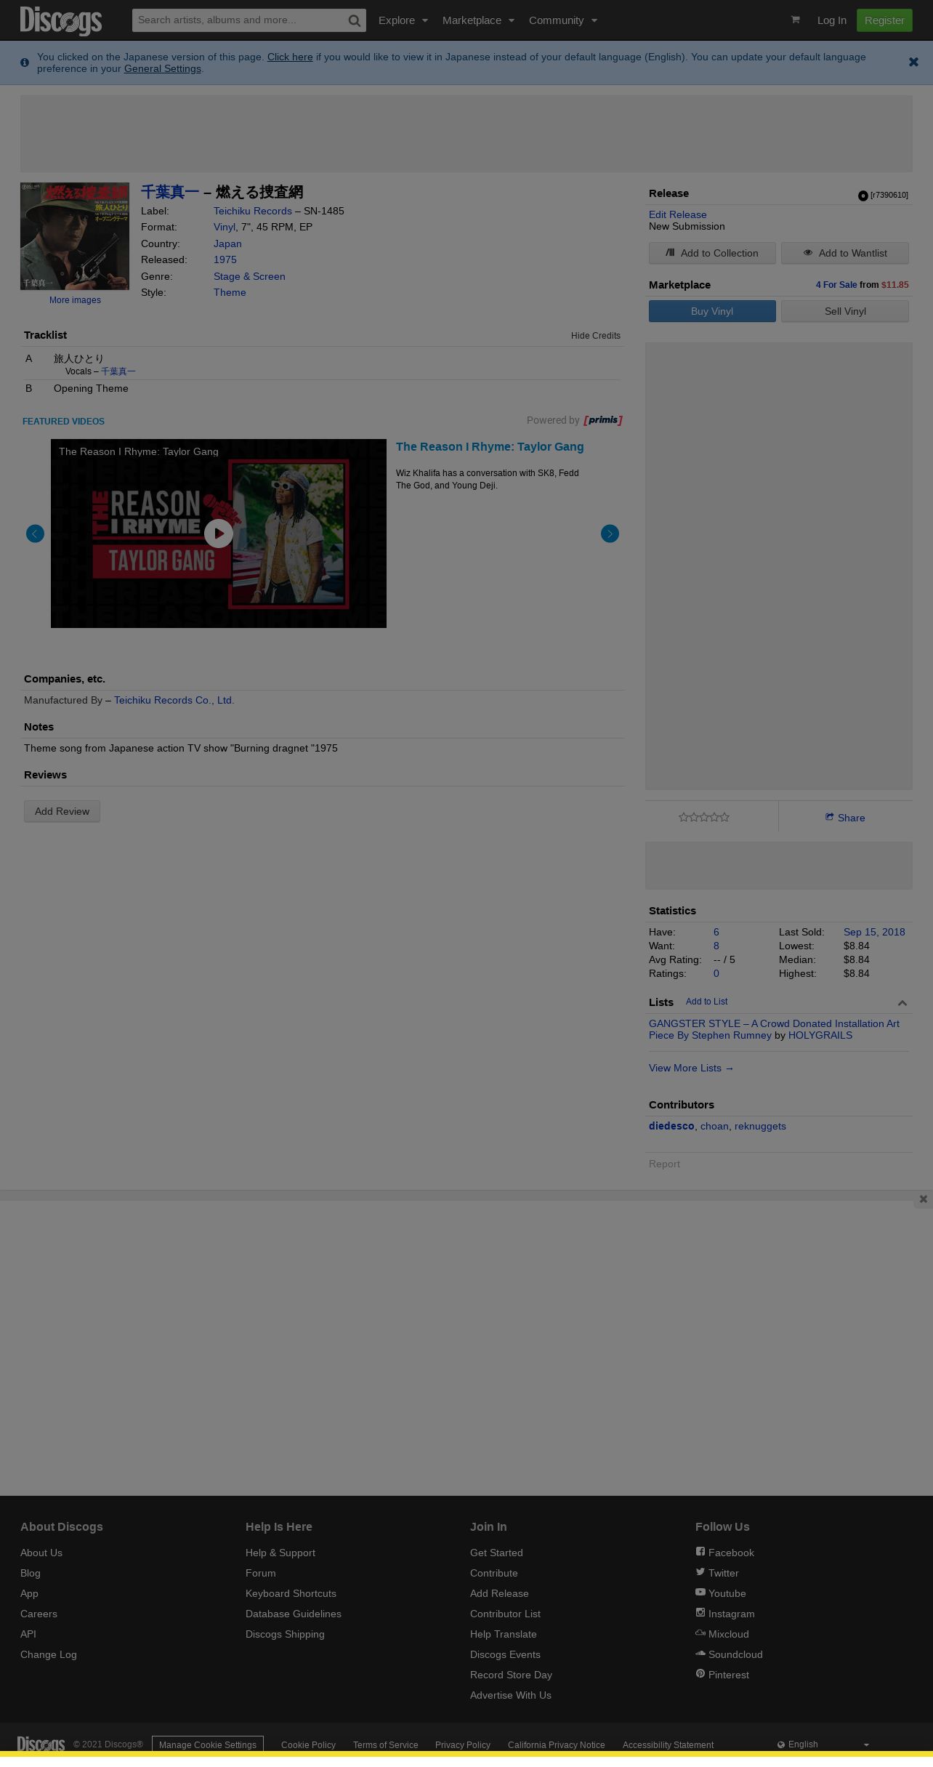Viewport: 933px width, 1767px height.
Task: Open Privacy Policy footer link
Action: click(x=463, y=1744)
